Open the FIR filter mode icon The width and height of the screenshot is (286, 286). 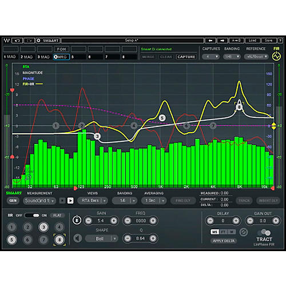click(276, 57)
